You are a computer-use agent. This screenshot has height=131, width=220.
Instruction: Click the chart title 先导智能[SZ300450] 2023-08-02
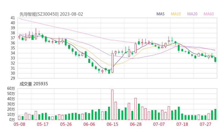tap(51, 14)
